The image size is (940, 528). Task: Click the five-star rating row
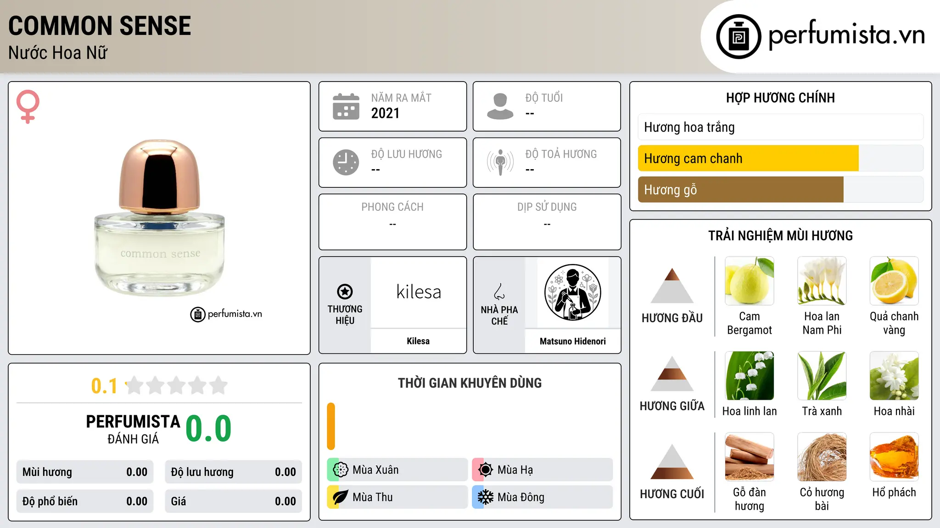177,385
